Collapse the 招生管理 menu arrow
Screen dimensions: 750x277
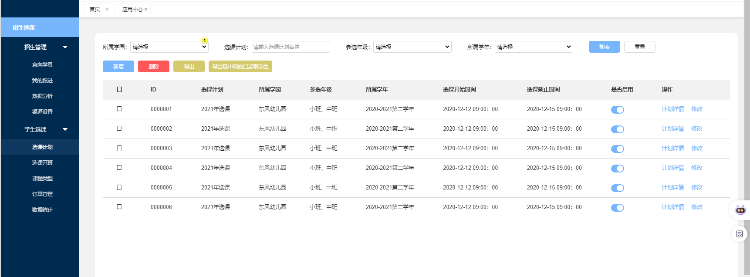coord(65,47)
